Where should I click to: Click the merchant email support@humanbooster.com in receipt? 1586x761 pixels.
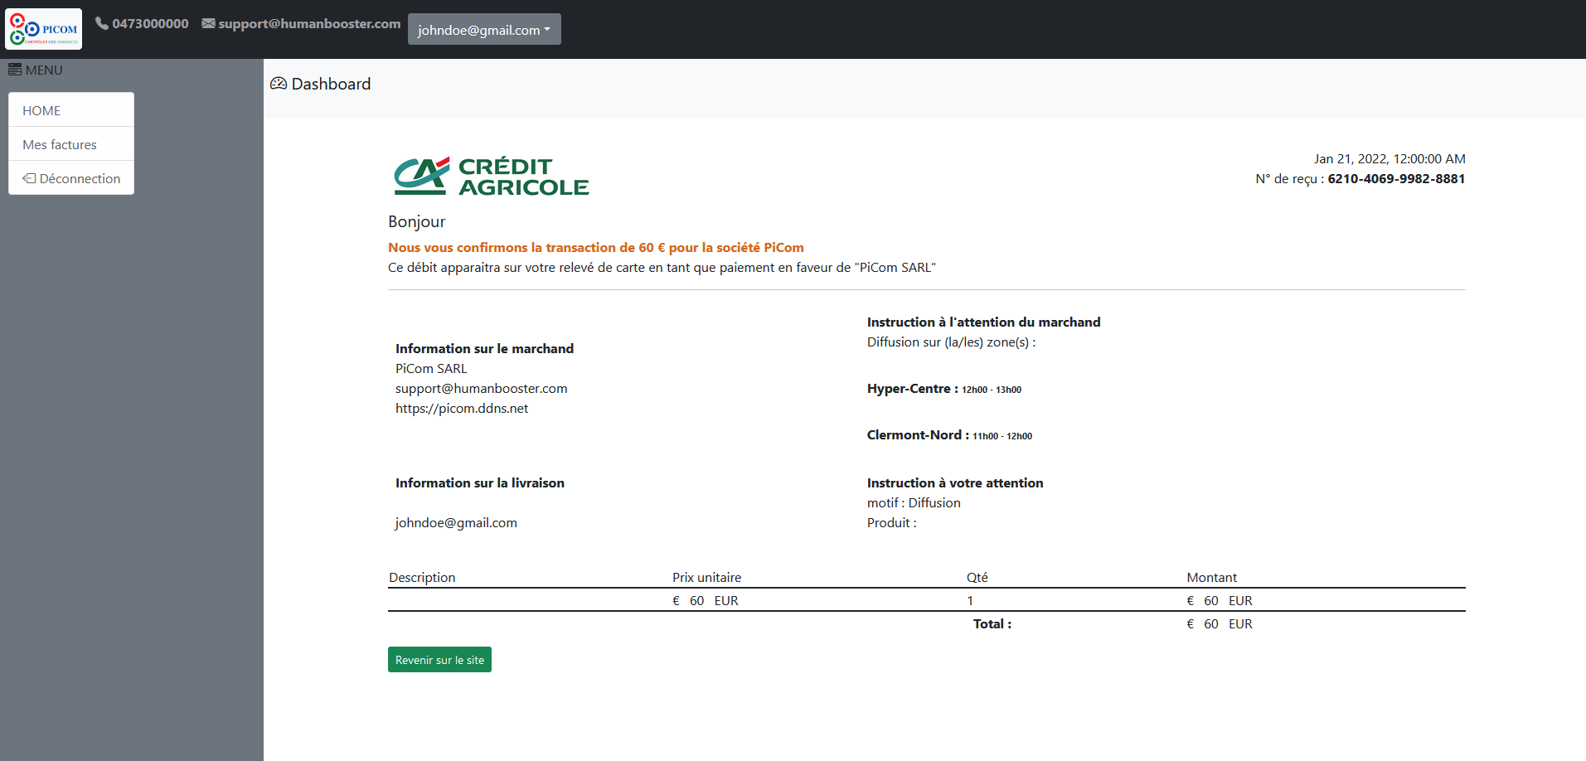point(481,388)
